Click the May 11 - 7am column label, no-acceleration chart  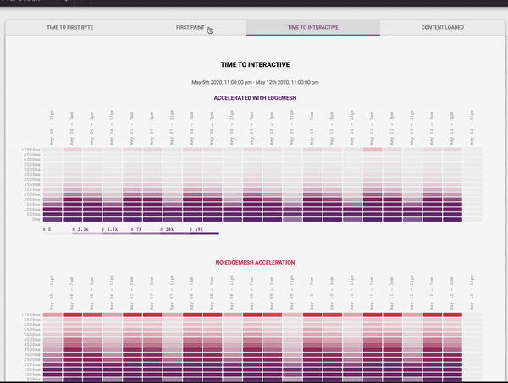click(x=372, y=293)
